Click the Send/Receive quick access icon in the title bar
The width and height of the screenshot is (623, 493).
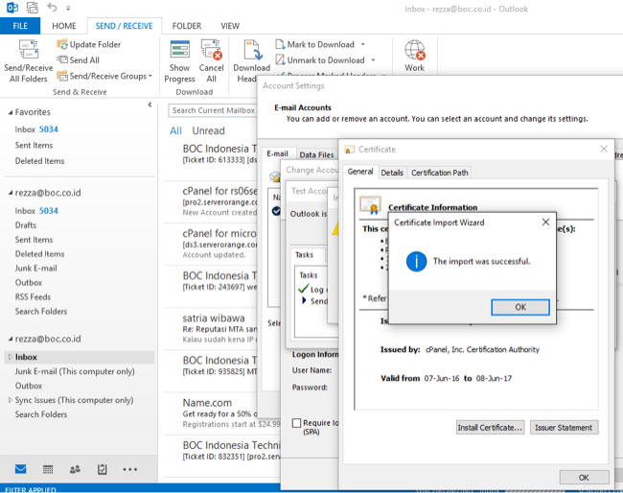point(33,7)
